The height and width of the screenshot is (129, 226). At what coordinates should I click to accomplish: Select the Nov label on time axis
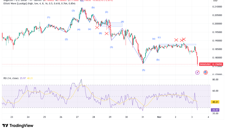click(159, 117)
